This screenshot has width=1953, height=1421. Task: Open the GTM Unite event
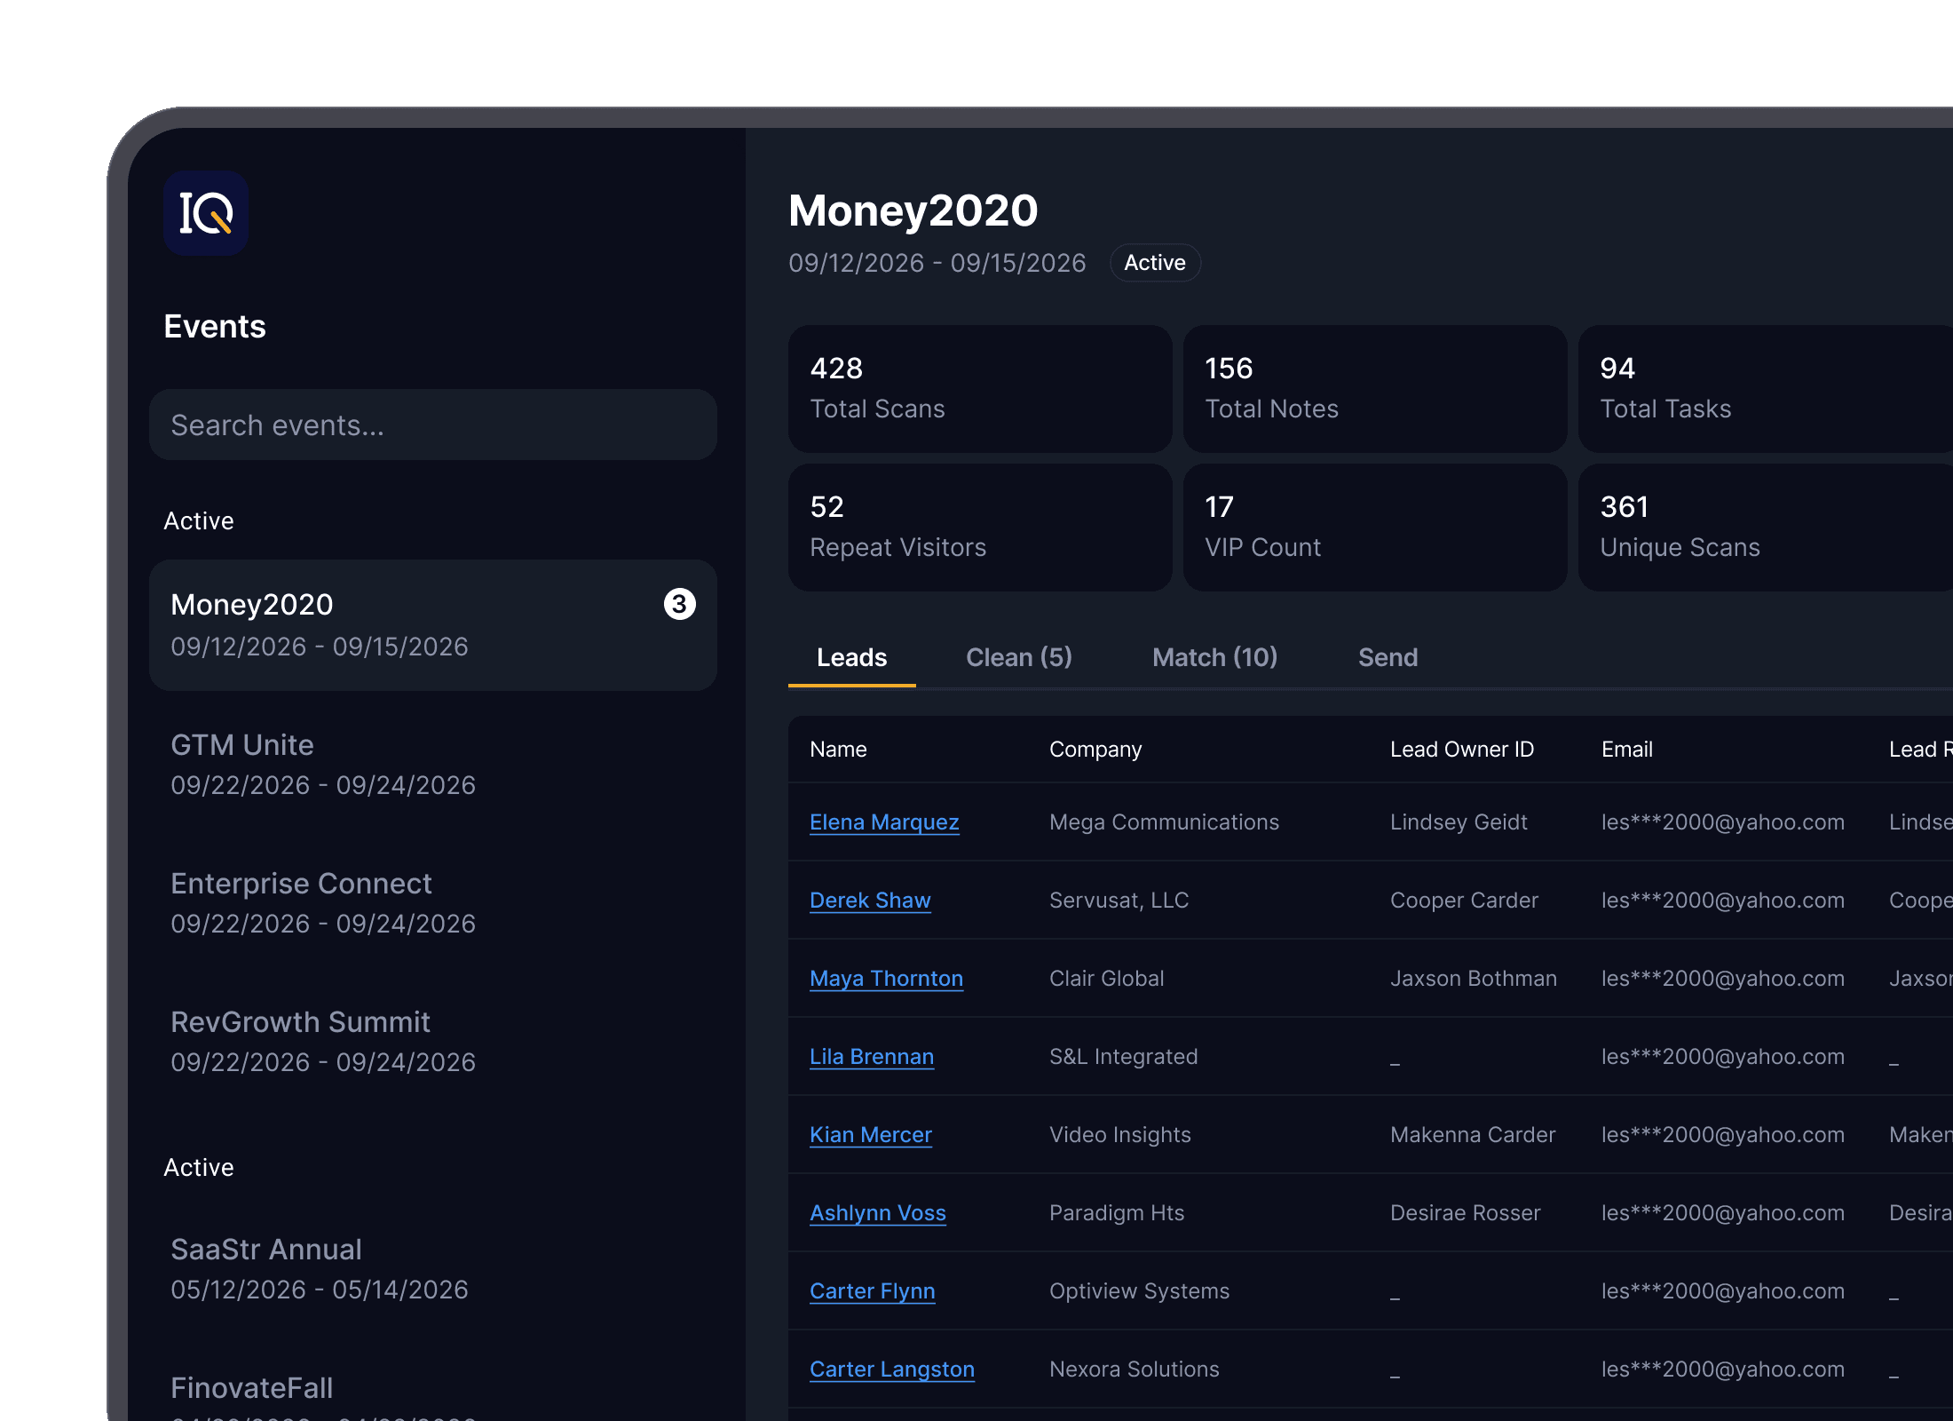coord(433,764)
